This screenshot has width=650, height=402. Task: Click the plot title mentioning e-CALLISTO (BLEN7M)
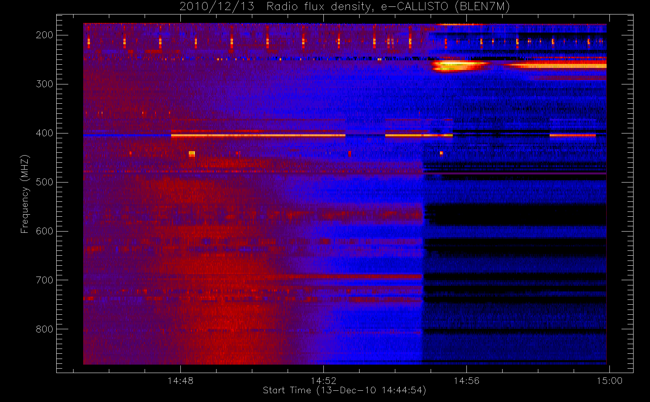pos(345,6)
